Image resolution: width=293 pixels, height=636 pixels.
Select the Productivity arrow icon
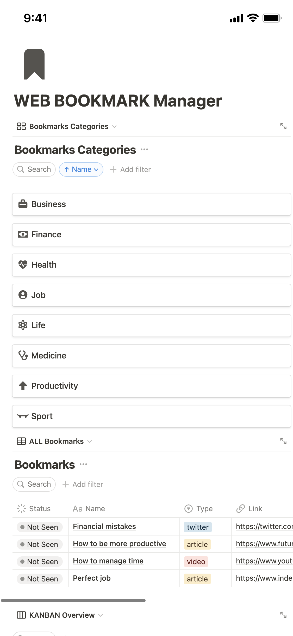tap(23, 386)
